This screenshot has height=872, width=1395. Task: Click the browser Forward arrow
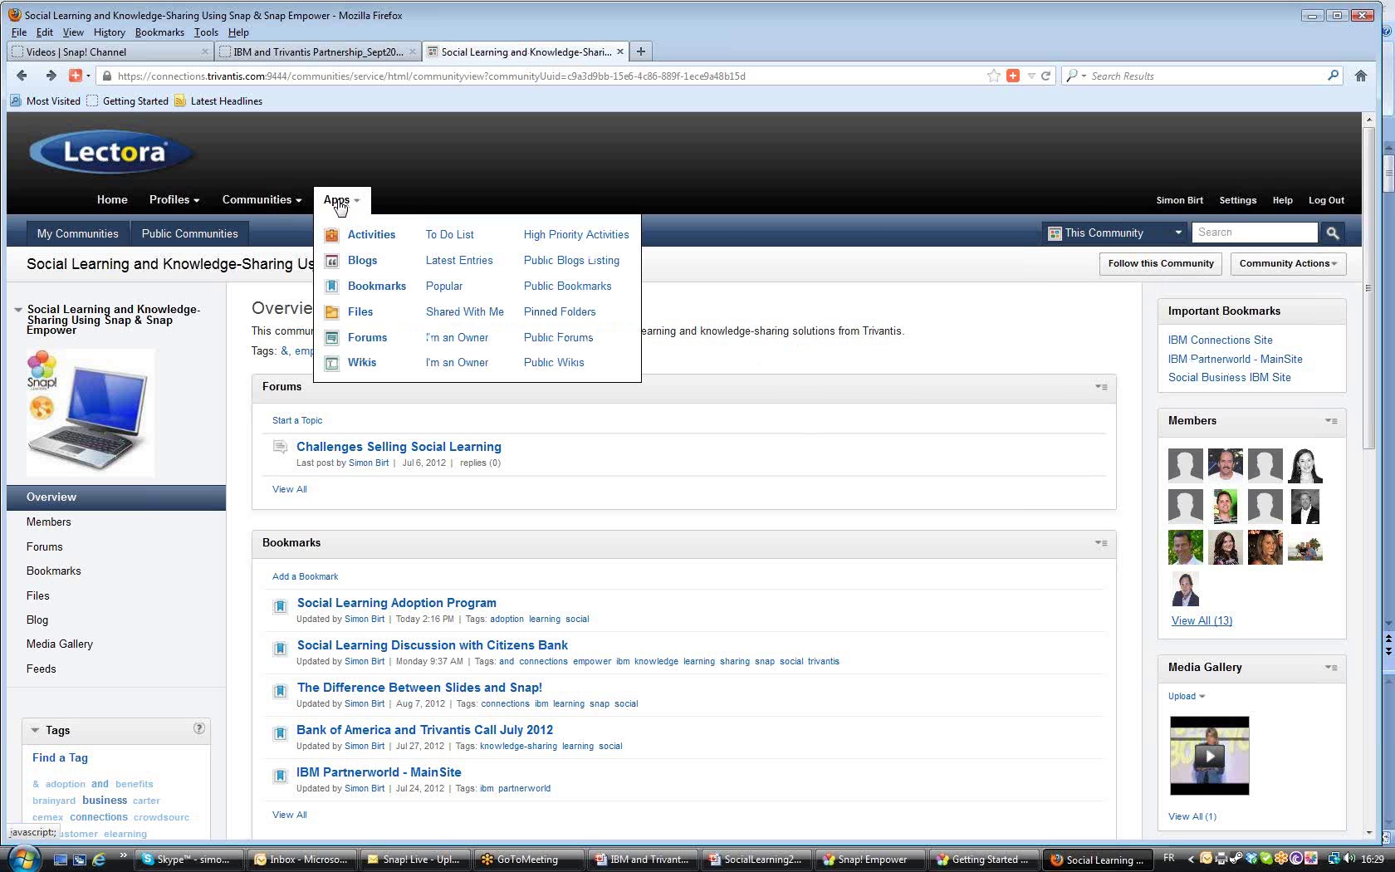pyautogui.click(x=51, y=76)
